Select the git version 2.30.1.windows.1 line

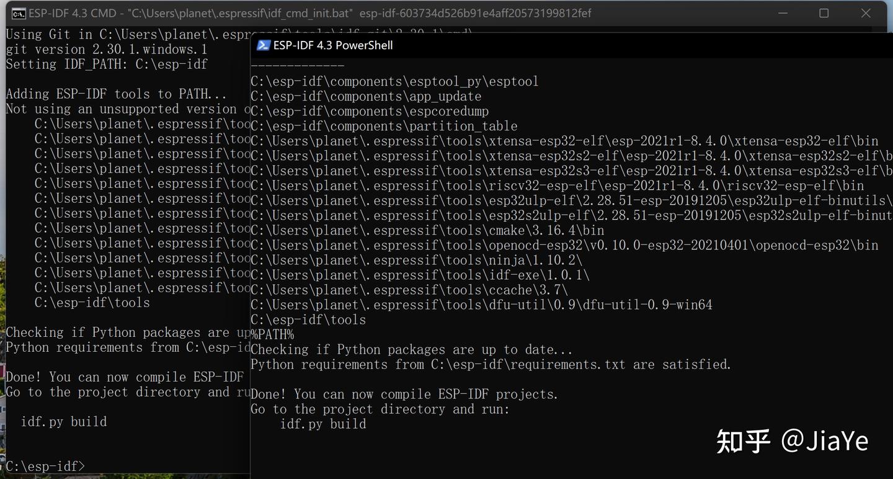[x=105, y=49]
